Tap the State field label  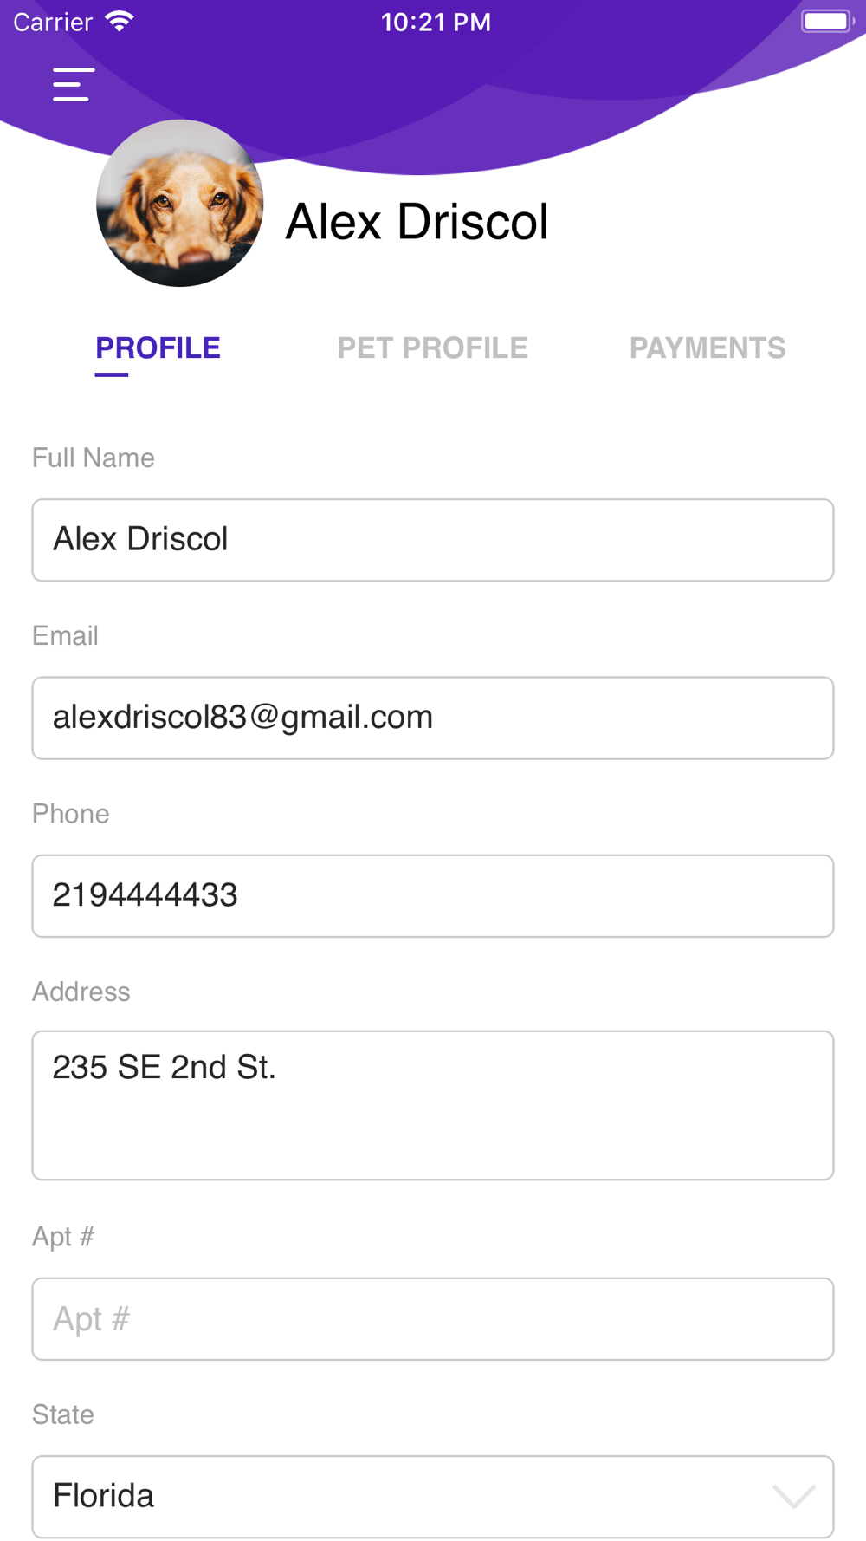pyautogui.click(x=63, y=1414)
